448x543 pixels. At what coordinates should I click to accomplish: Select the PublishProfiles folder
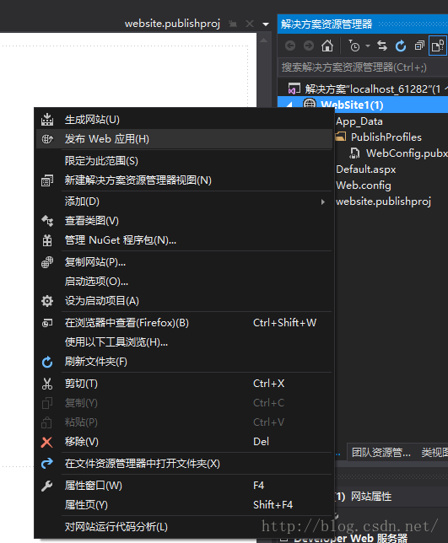click(386, 137)
